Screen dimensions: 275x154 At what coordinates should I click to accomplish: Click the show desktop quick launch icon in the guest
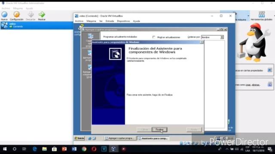tap(95, 138)
